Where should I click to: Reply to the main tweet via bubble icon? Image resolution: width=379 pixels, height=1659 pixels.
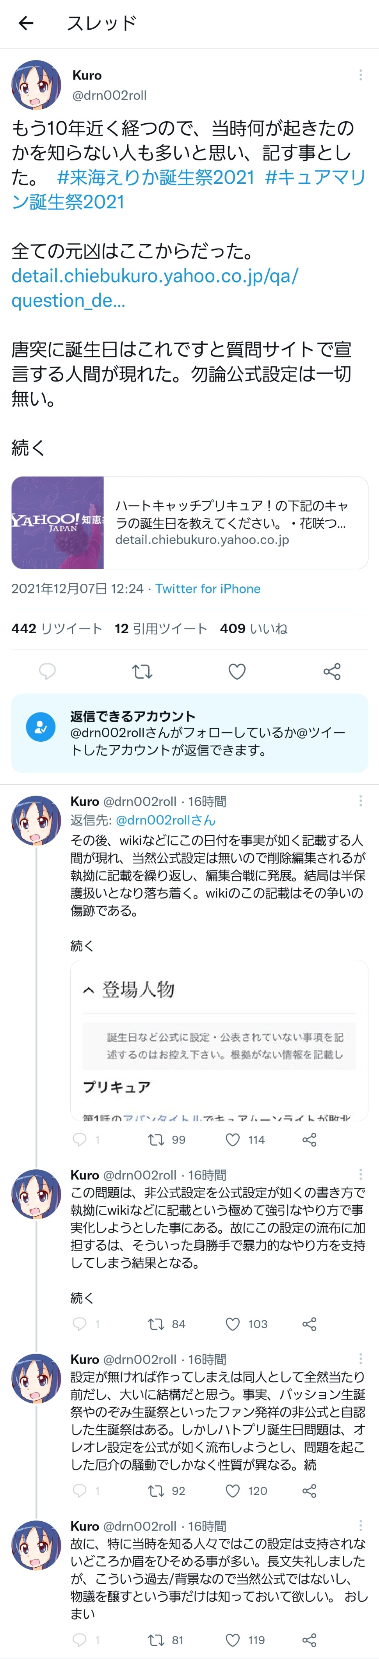click(47, 672)
